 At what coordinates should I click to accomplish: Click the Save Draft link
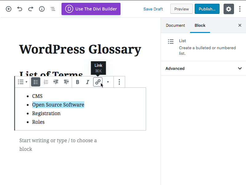point(153,9)
